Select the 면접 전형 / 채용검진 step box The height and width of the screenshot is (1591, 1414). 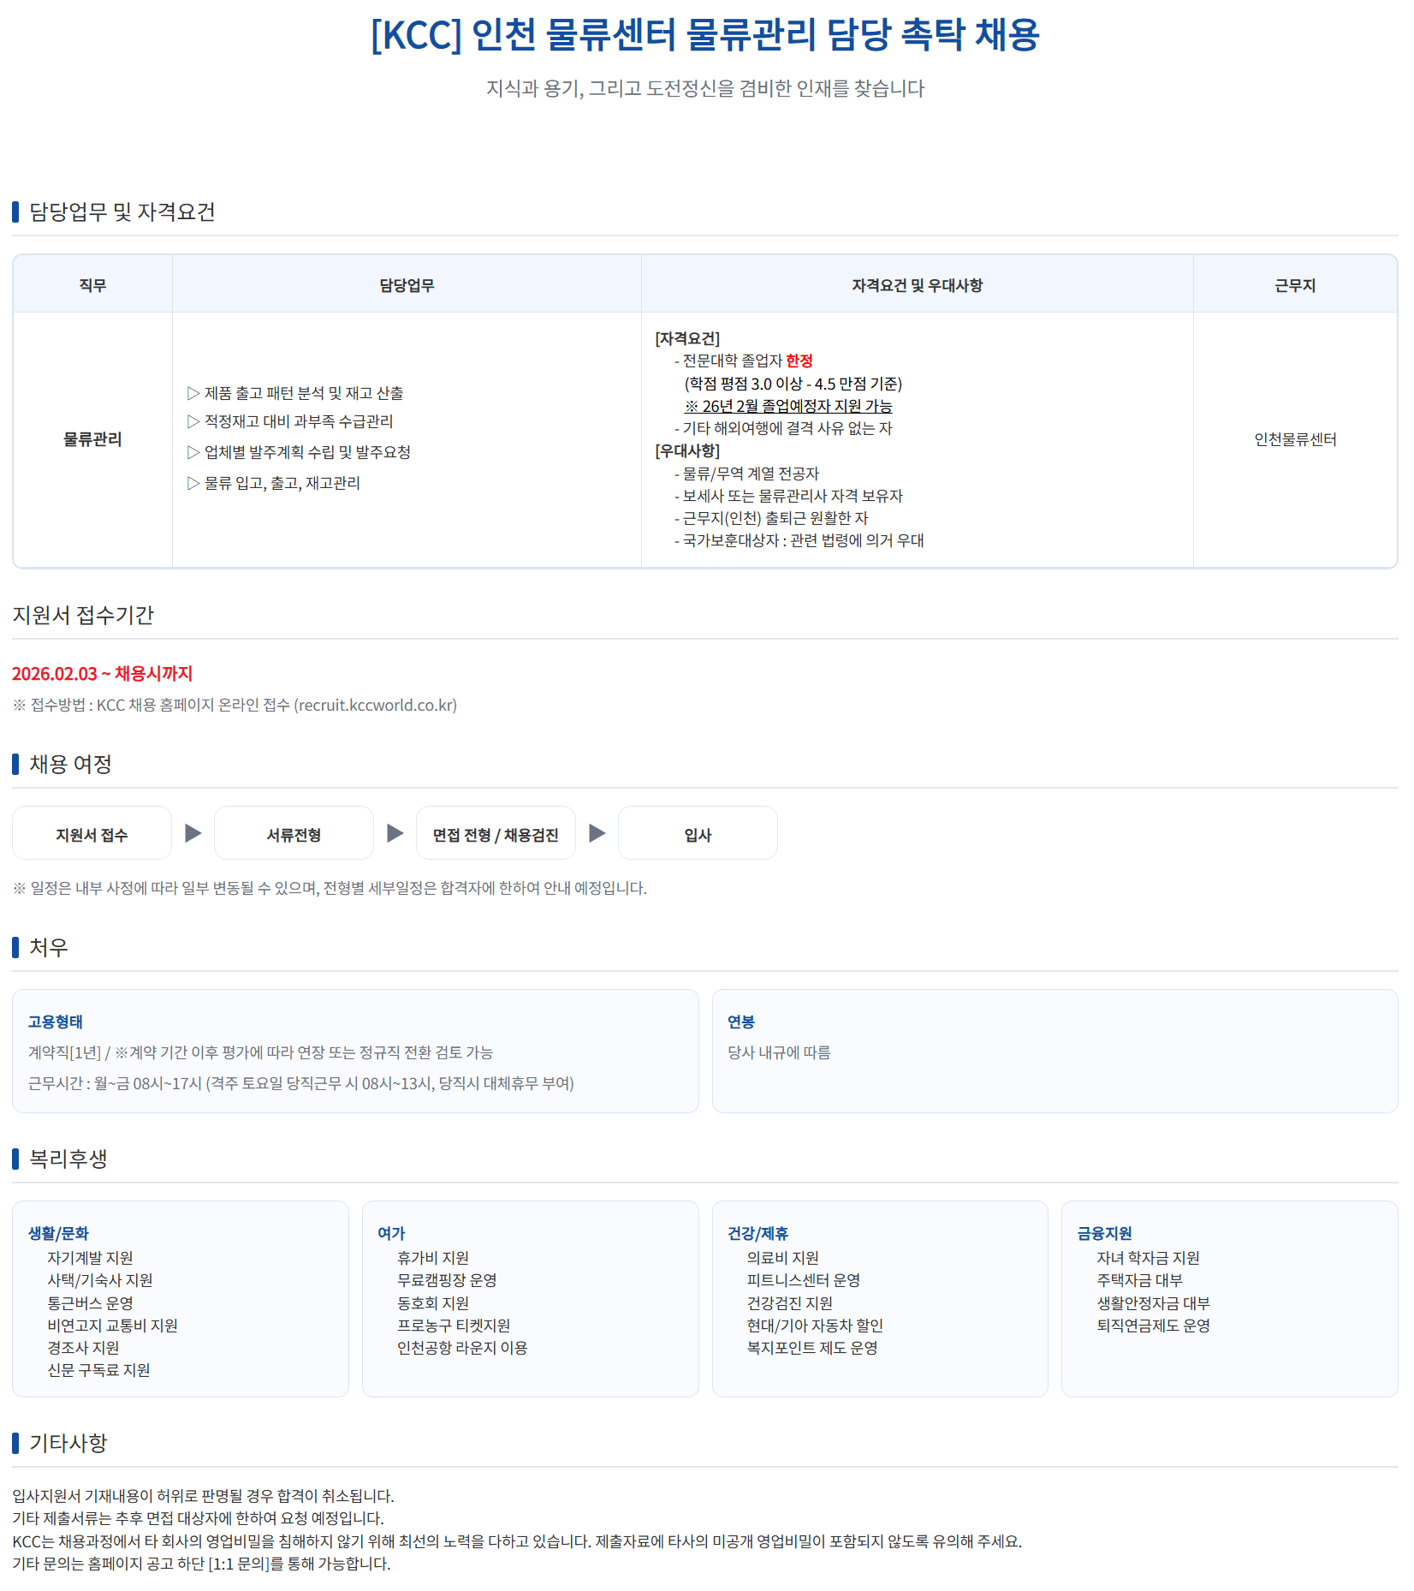(496, 834)
